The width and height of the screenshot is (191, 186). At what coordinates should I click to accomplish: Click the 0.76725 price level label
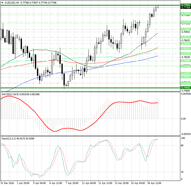185,37
